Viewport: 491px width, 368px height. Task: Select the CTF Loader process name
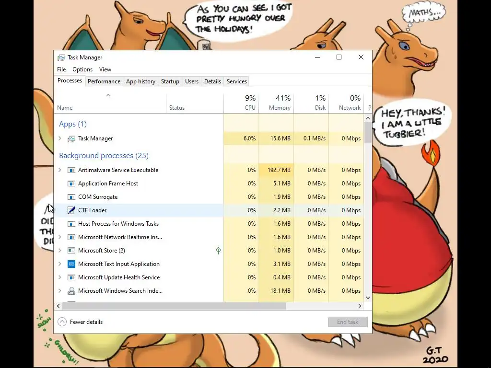tap(93, 210)
